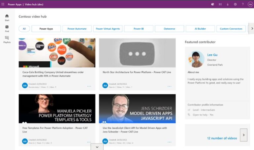Open Playlists from the sidebar
Viewport: 254px width, 150px height.
(x=7, y=39)
